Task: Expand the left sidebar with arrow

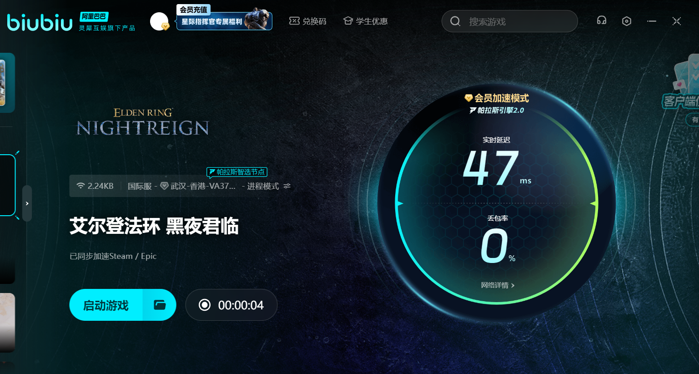Action: [27, 203]
